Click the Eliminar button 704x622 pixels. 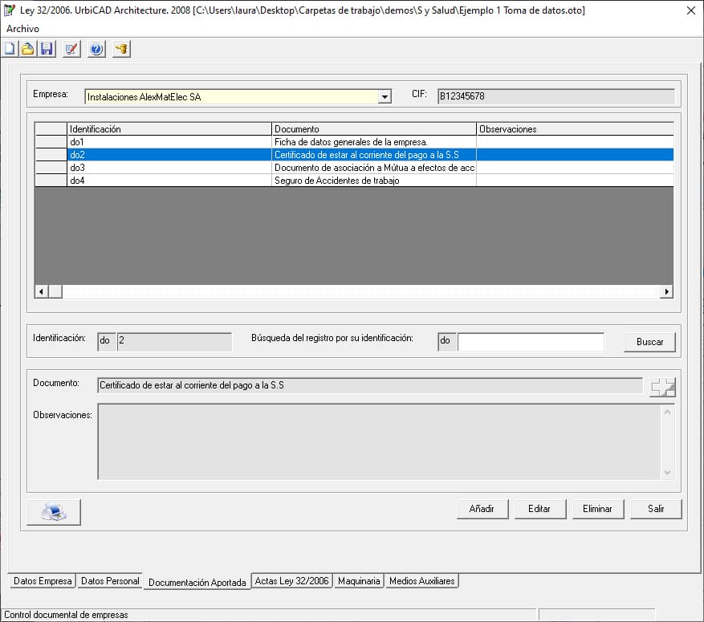pos(597,509)
